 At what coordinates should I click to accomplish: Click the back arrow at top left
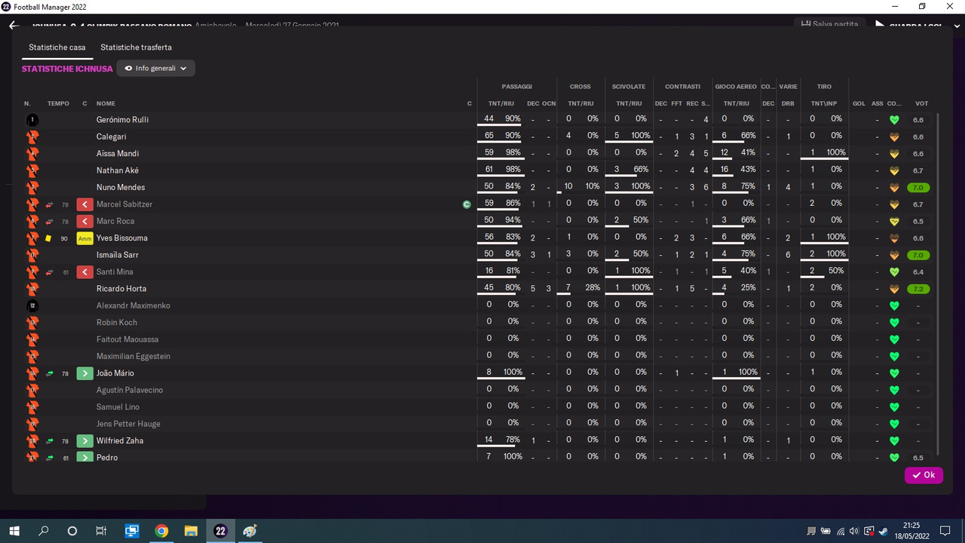tap(14, 25)
